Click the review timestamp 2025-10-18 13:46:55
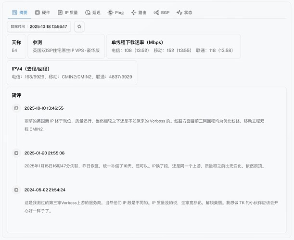 click(x=44, y=108)
